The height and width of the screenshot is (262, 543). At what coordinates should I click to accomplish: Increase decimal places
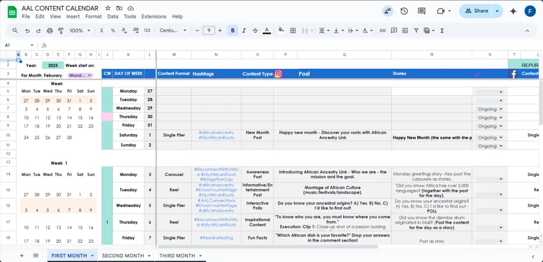(136, 30)
